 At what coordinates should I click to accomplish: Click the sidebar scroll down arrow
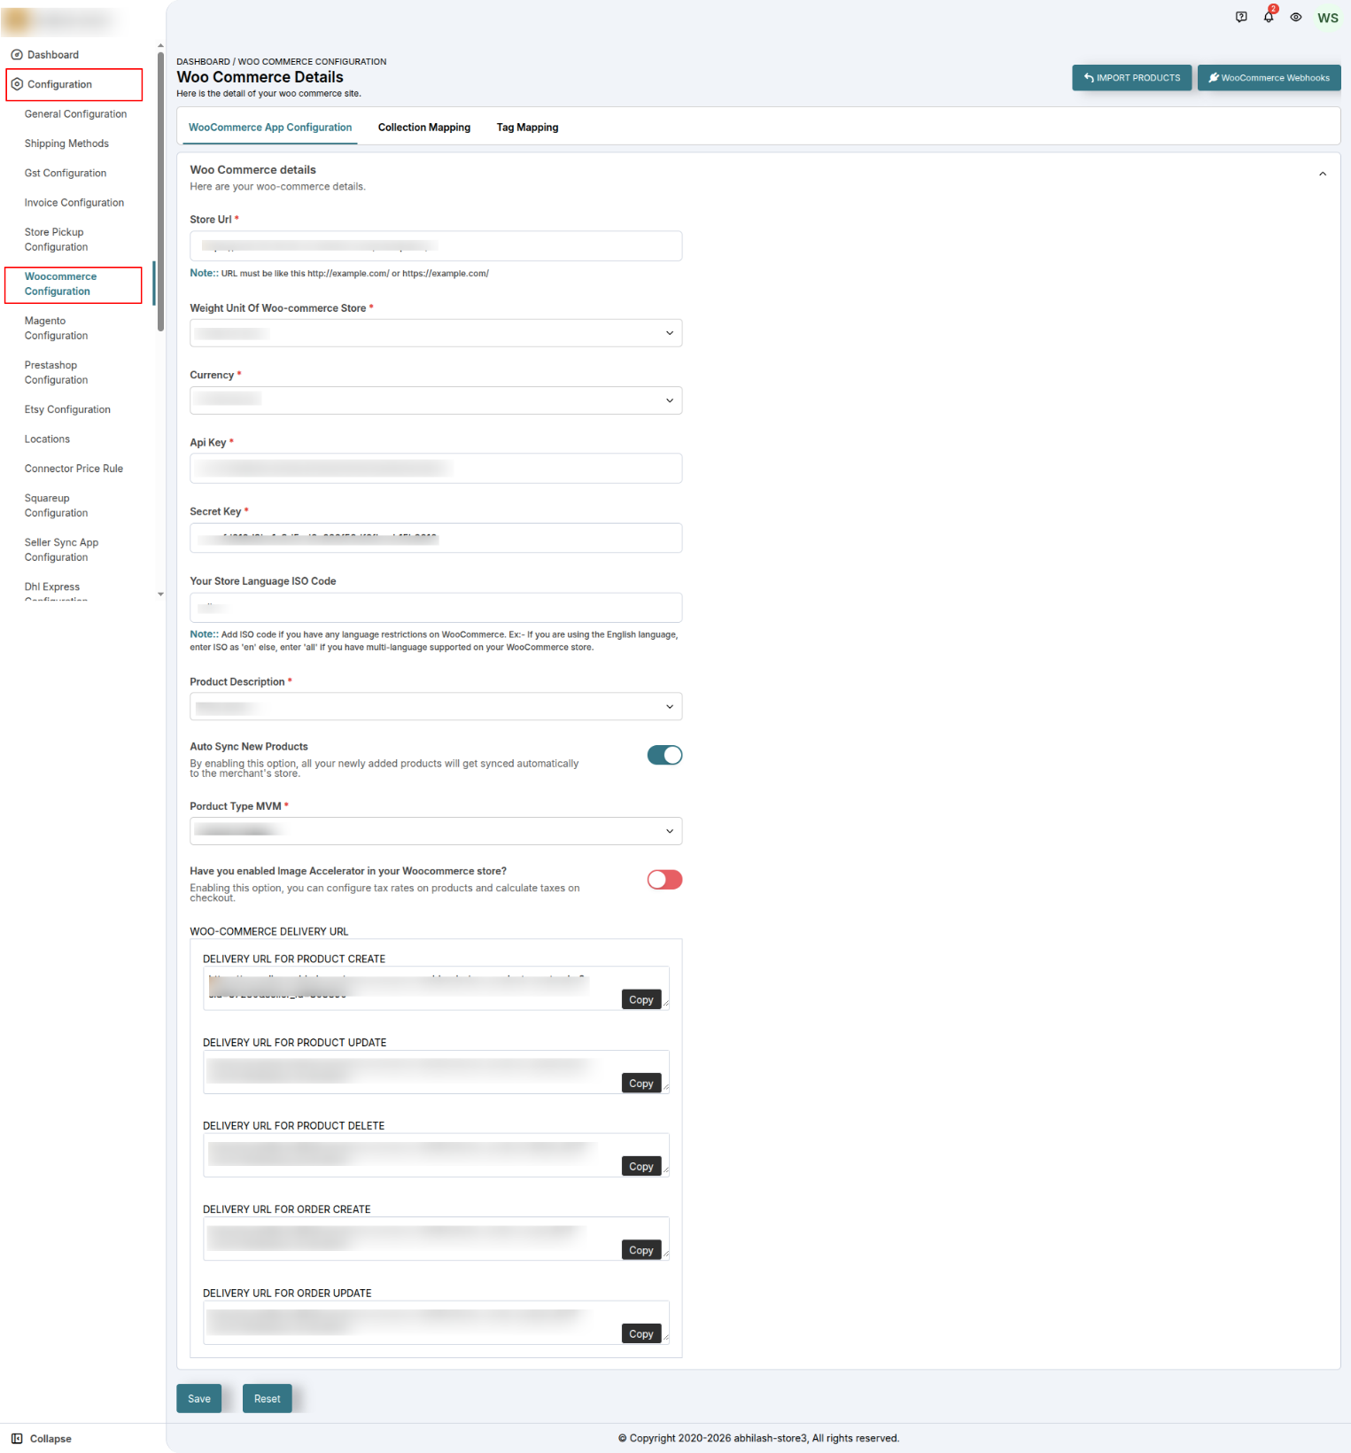[x=160, y=594]
